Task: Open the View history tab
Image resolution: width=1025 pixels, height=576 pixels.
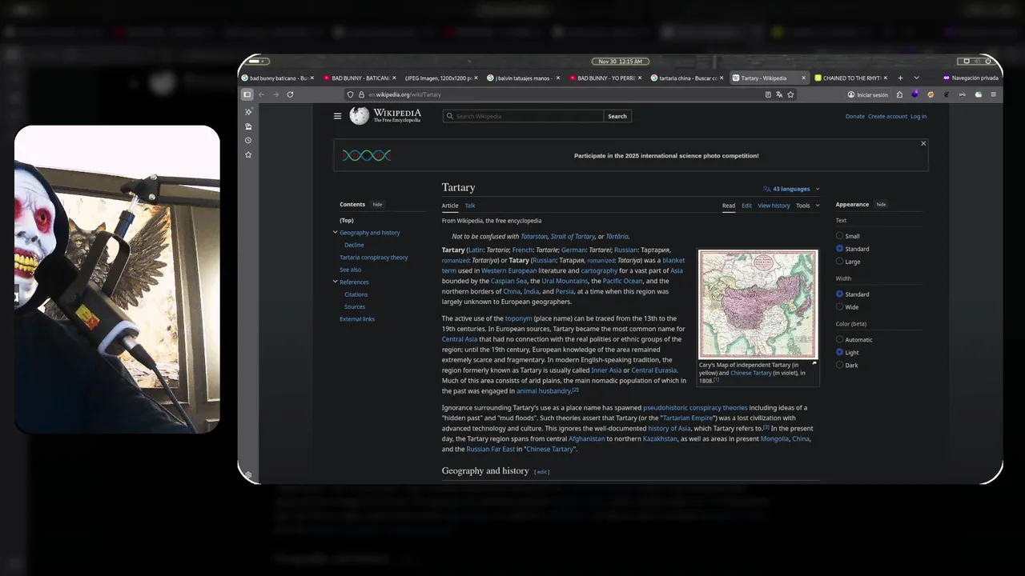Action: [x=774, y=206]
